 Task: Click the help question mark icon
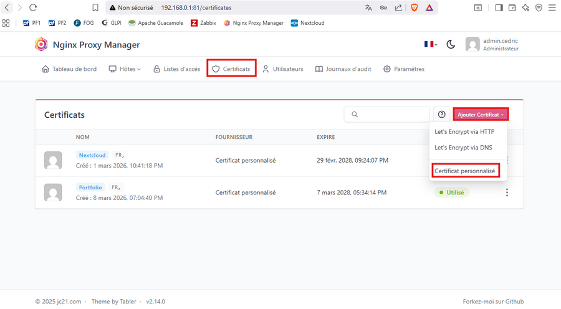point(441,115)
